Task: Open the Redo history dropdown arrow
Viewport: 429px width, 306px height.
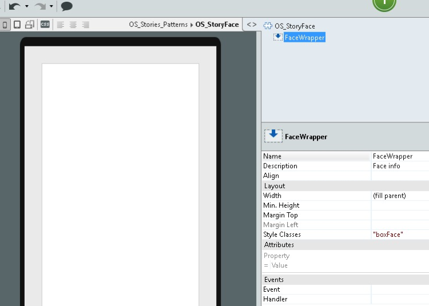Action: (x=51, y=6)
